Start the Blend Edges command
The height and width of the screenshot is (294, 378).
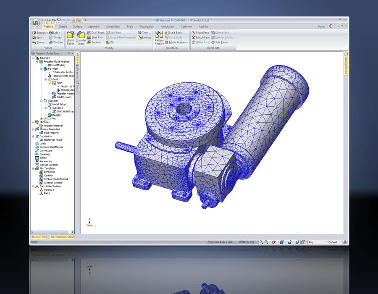(71, 38)
